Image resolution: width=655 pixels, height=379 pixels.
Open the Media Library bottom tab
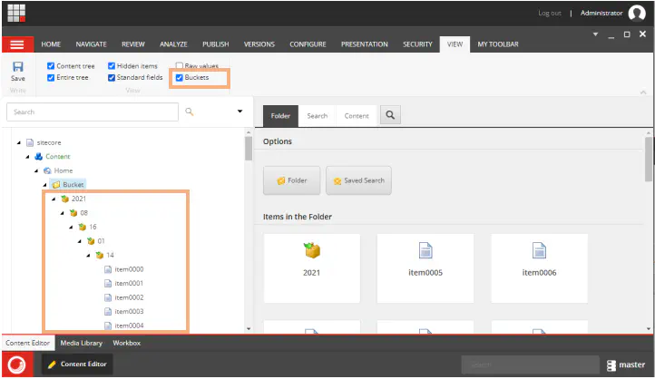click(81, 343)
